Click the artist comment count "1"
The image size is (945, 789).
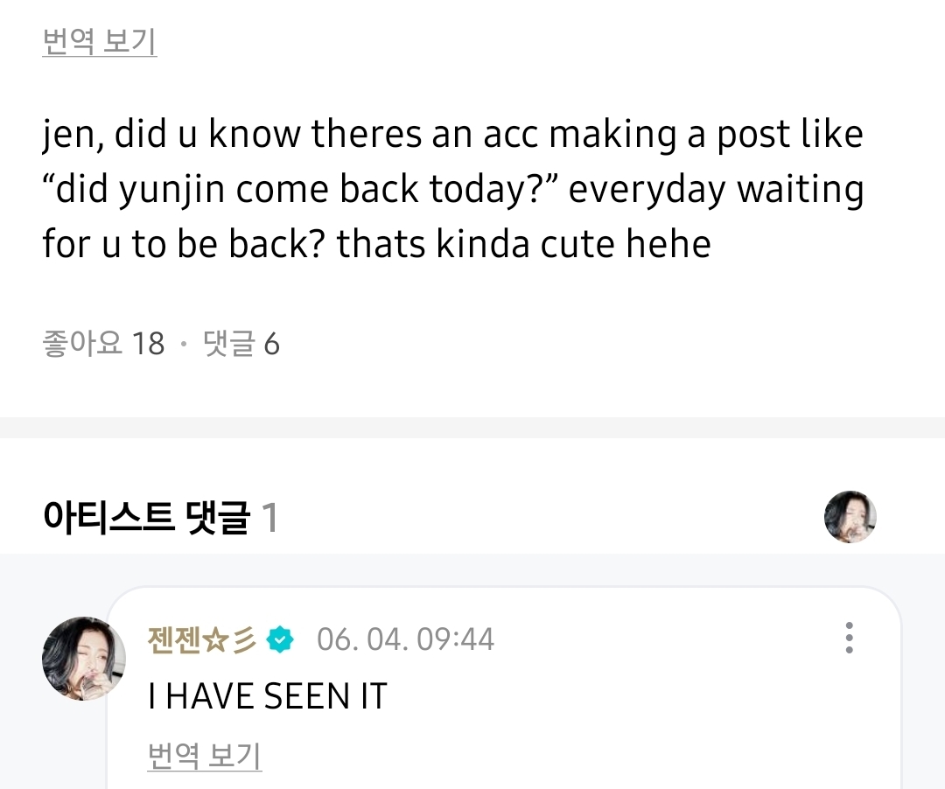(270, 518)
